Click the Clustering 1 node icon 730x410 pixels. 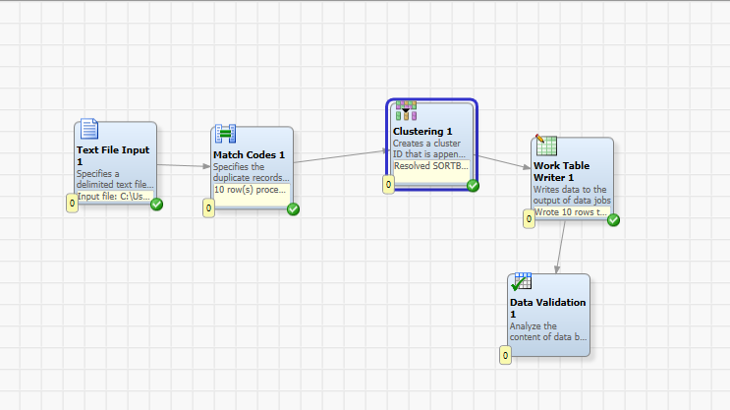406,111
